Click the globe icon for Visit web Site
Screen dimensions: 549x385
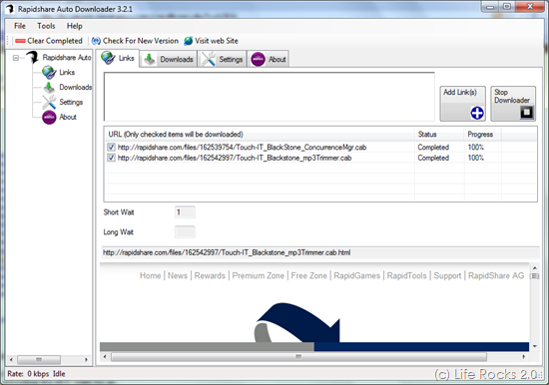[x=189, y=41]
